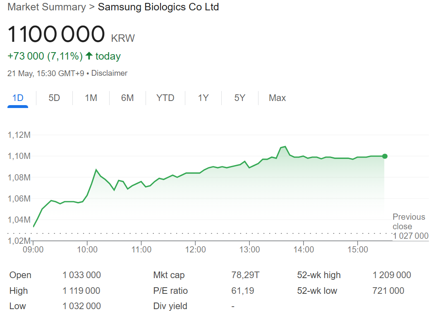The image size is (438, 317).
Task: Switch to the 5D tab
Action: [54, 98]
